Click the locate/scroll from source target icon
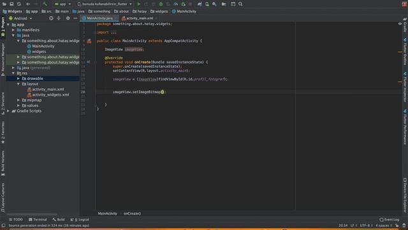Image resolution: width=408 pixels, height=230 pixels. pos(51,19)
